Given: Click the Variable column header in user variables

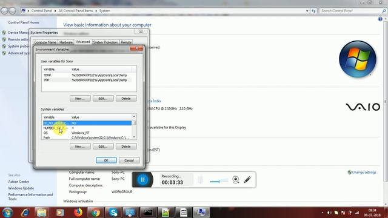Looking at the screenshot, I should 56,69.
